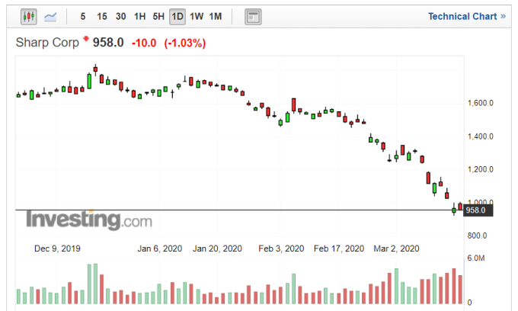Choose the 1D time interval
Image resolution: width=518 pixels, height=311 pixels.
coord(177,17)
